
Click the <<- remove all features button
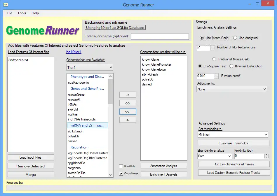[x=128, y=112]
